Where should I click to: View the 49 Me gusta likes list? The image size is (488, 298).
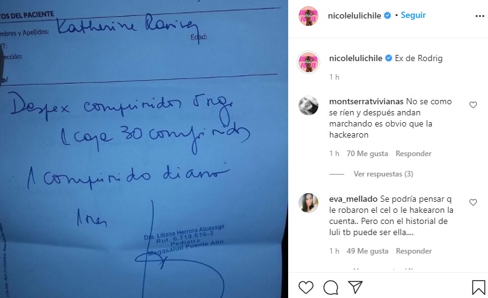coord(368,251)
